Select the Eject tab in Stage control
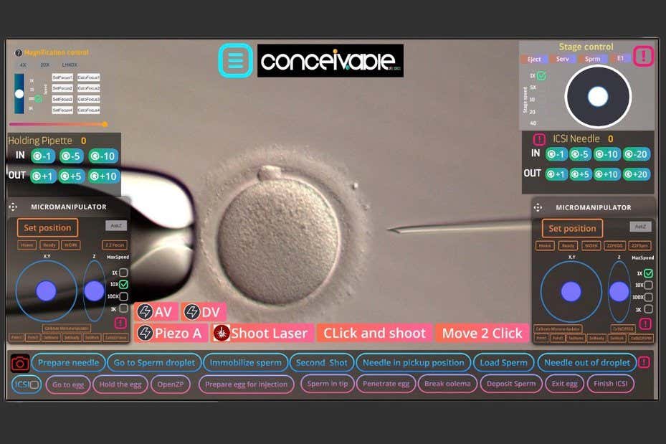This screenshot has height=444, width=666. pyautogui.click(x=534, y=59)
